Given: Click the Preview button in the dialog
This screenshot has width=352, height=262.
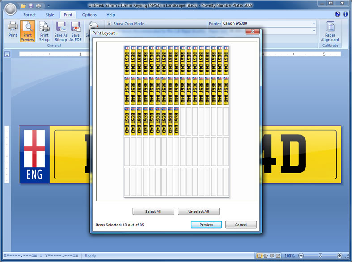Looking at the screenshot, I should tap(206, 225).
